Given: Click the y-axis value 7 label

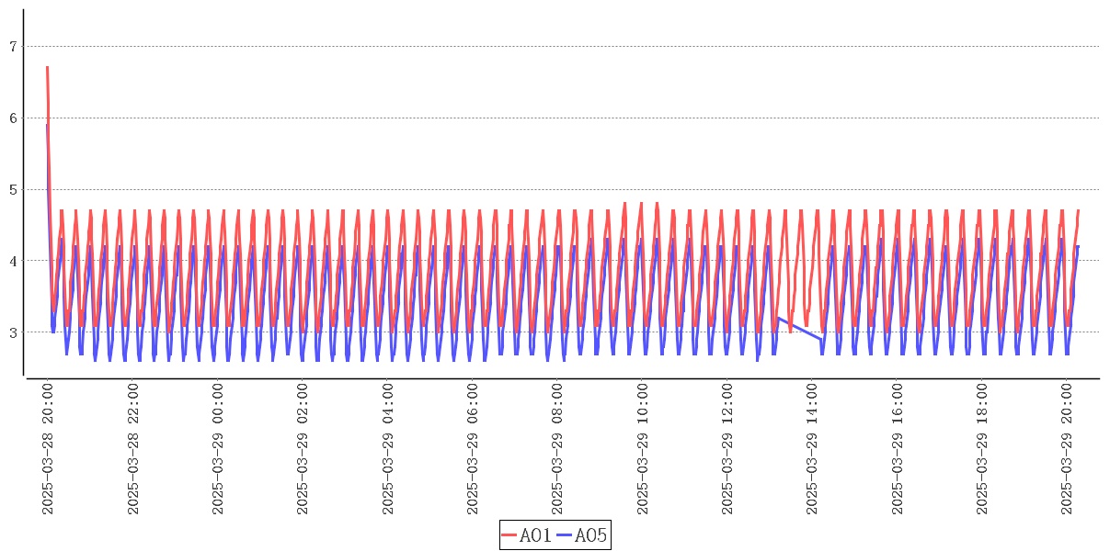Looking at the screenshot, I should [14, 47].
